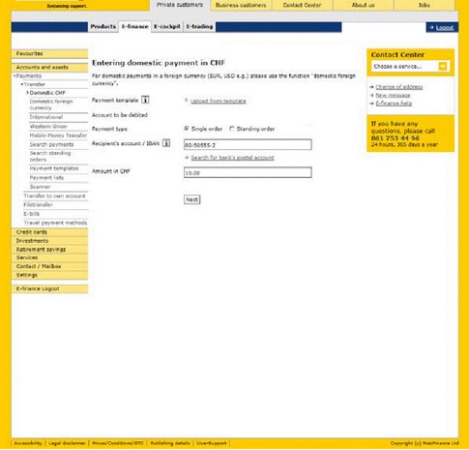Open Western Union in sidebar
Viewport: 469px width, 450px height.
pyautogui.click(x=48, y=127)
